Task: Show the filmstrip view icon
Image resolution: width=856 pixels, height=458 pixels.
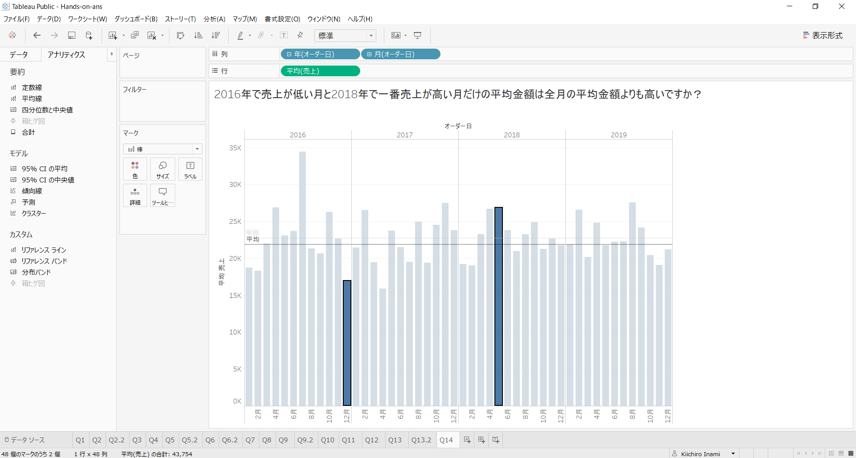Action: (841, 454)
